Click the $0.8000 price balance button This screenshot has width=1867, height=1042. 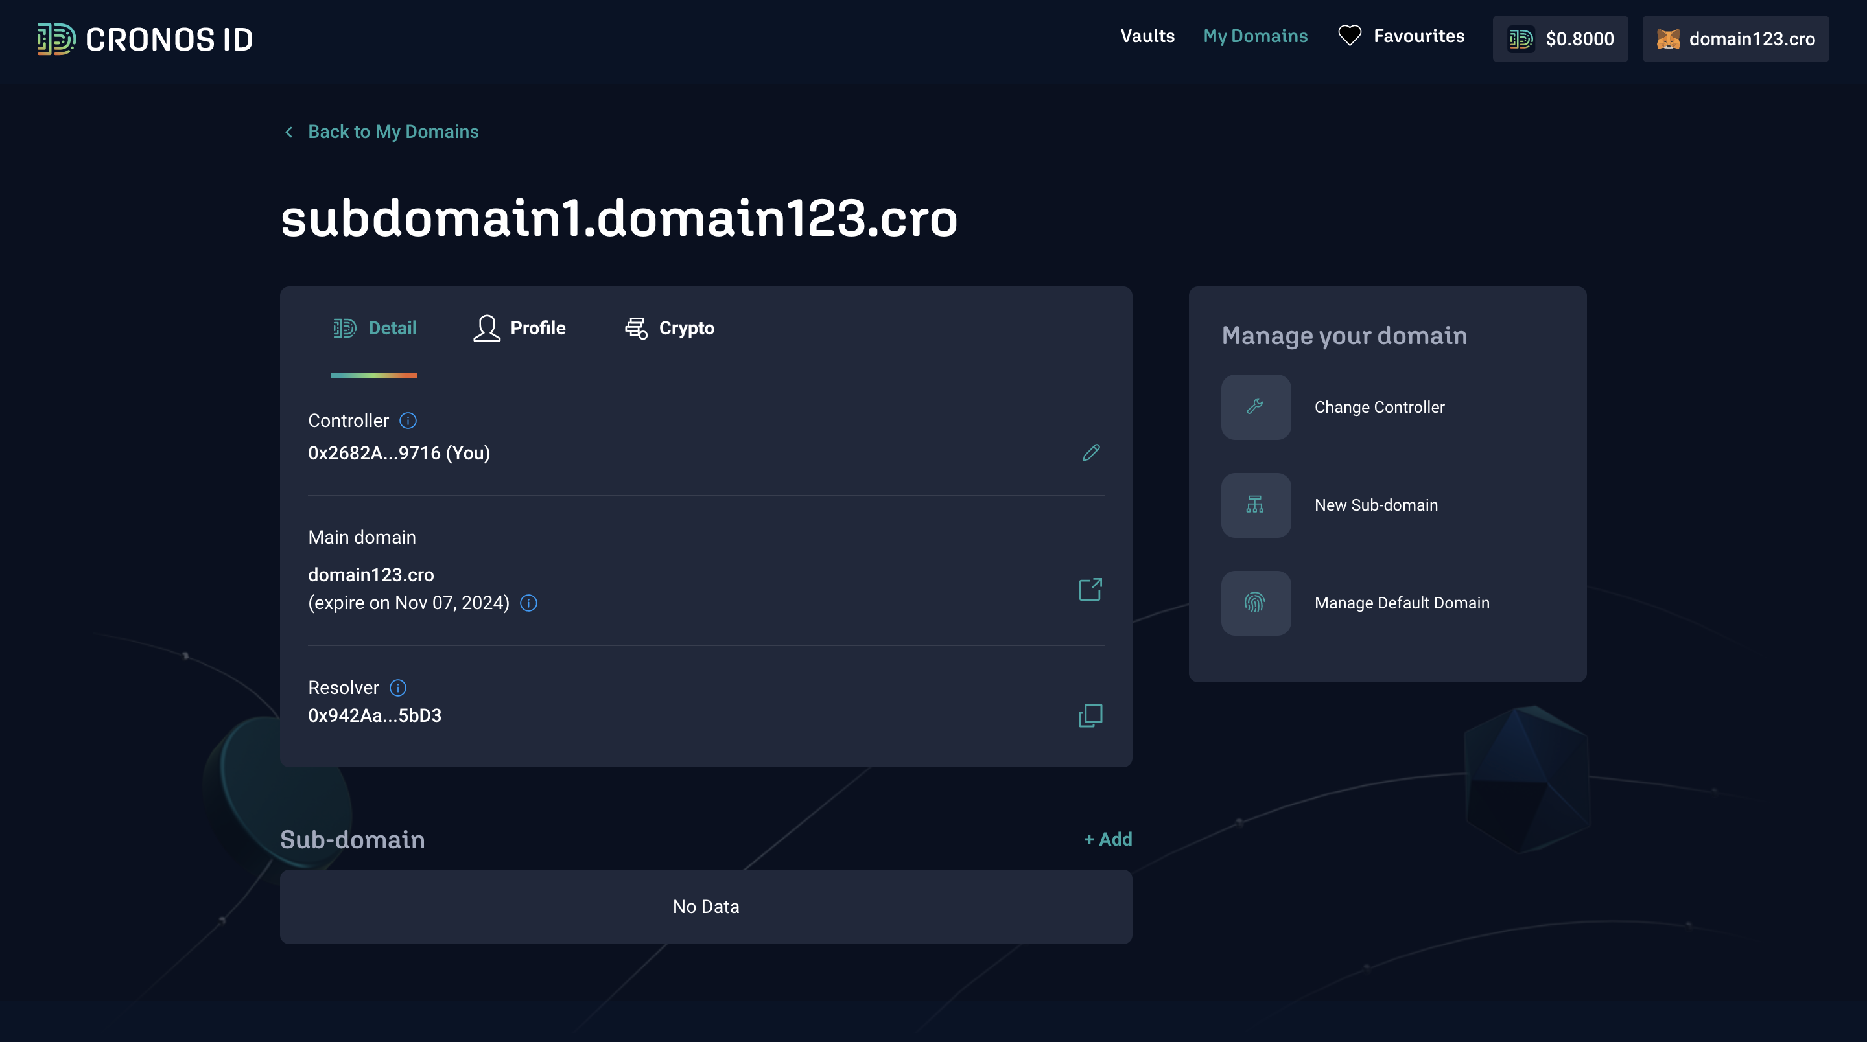(x=1560, y=39)
